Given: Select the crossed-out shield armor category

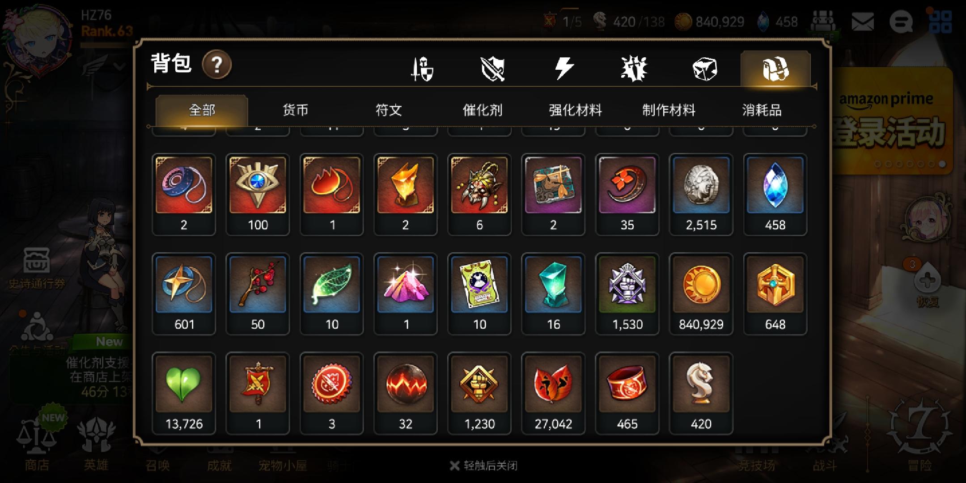Looking at the screenshot, I should click(x=492, y=69).
